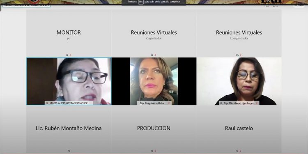The image size is (308, 154).
Task: Click the 'MARIA ALICIA GAYTAN SANCHEZ' name label
Action: click(68, 103)
